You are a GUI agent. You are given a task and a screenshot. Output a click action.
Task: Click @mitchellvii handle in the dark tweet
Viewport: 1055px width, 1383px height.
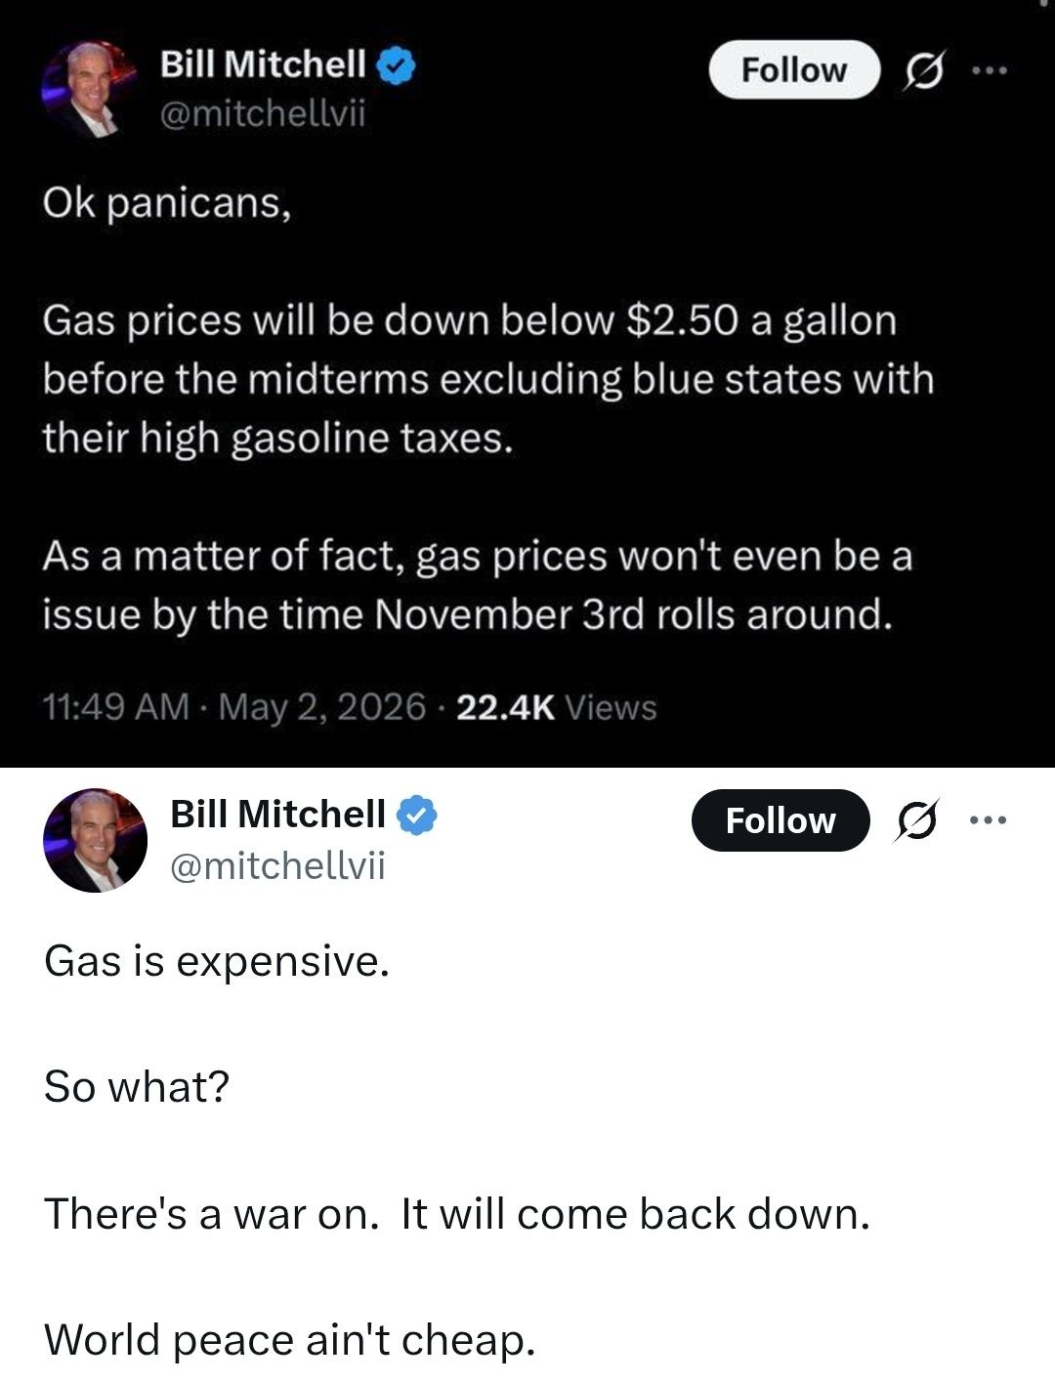pos(262,114)
